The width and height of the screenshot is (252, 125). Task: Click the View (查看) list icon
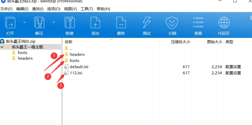198,23
